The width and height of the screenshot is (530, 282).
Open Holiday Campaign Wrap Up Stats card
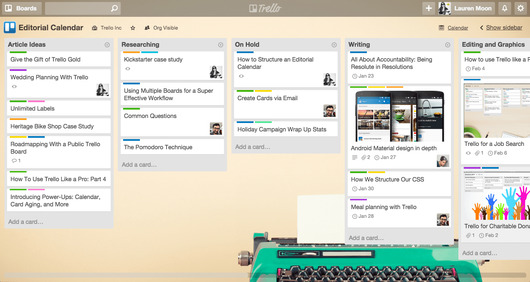286,129
